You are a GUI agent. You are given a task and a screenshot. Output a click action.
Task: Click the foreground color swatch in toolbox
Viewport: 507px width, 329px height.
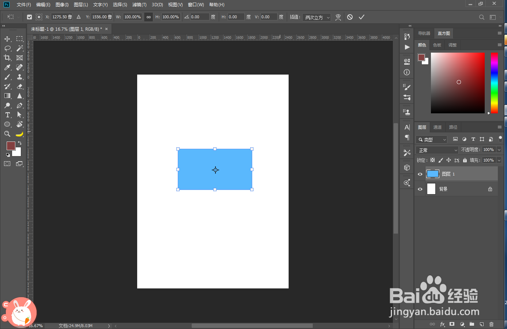[11, 146]
